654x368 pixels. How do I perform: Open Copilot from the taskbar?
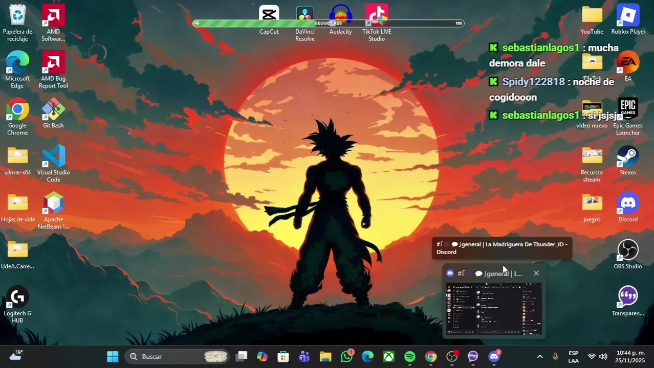pyautogui.click(x=262, y=357)
